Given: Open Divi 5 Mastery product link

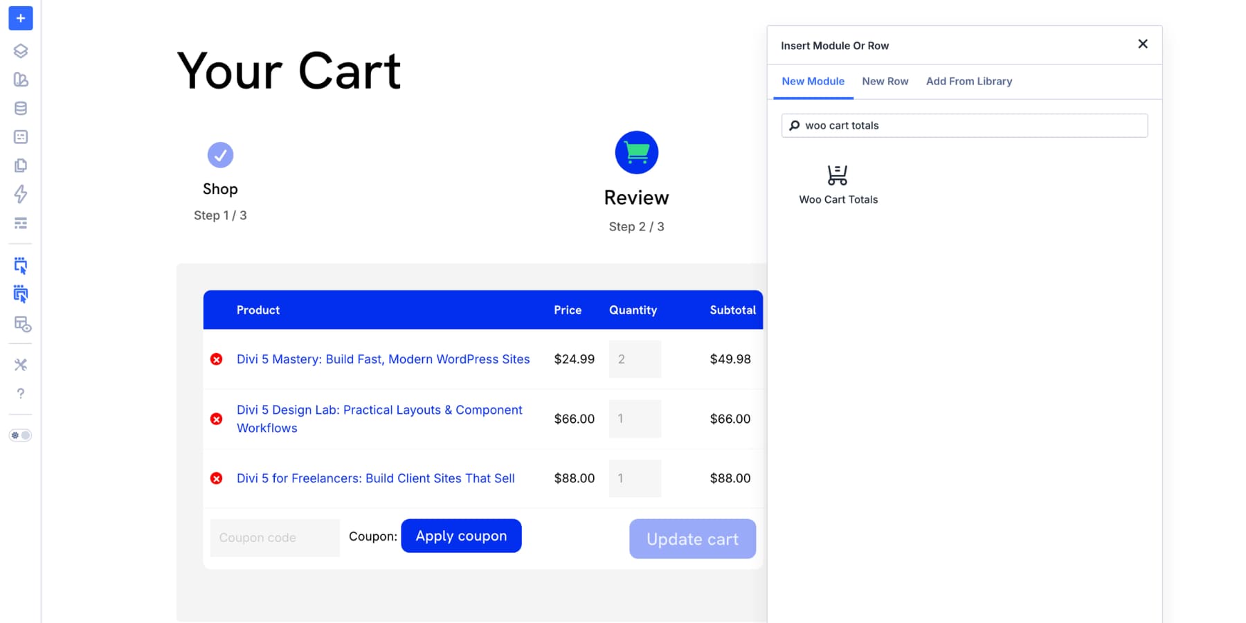Looking at the screenshot, I should coord(383,359).
